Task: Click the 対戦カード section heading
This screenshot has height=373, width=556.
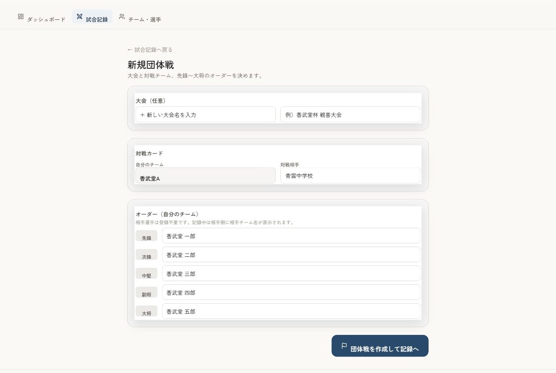Action: (x=149, y=154)
